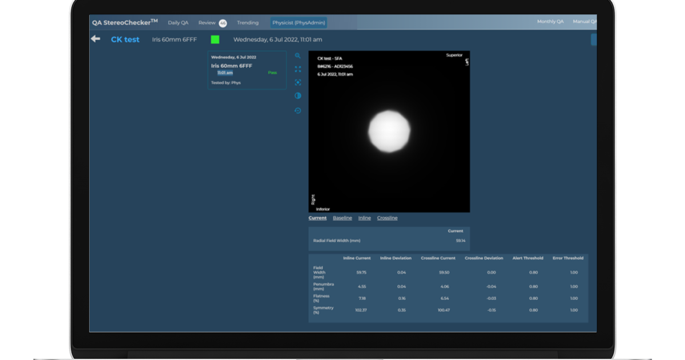
Task: Navigate to Daily QA
Action: (178, 22)
